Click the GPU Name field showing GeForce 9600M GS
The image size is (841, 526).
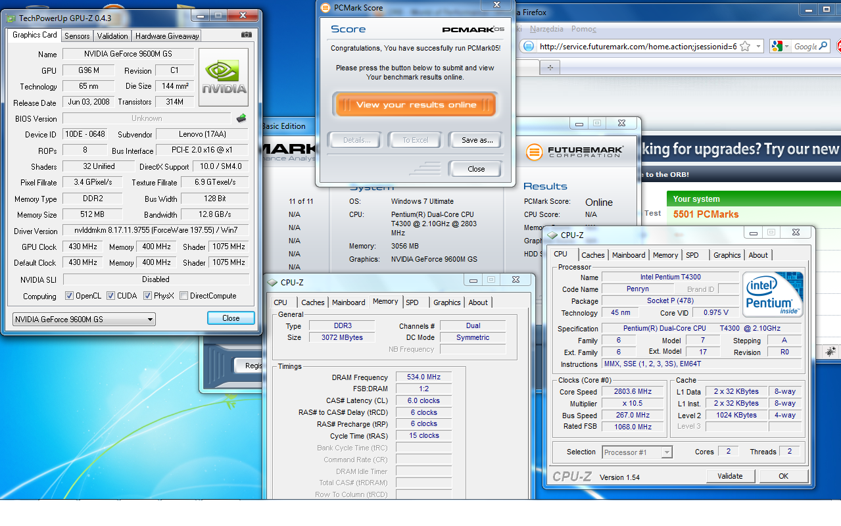coord(128,54)
